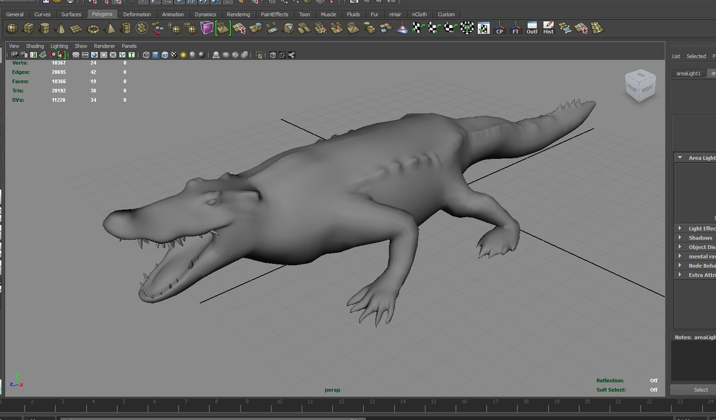Click the text T icon in panel toolbar
Screen dimensions: 716x420
132,55
